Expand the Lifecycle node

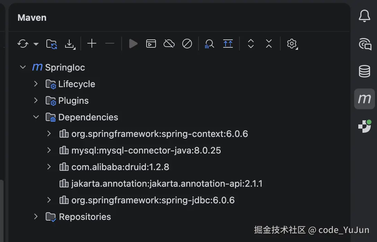pos(36,84)
